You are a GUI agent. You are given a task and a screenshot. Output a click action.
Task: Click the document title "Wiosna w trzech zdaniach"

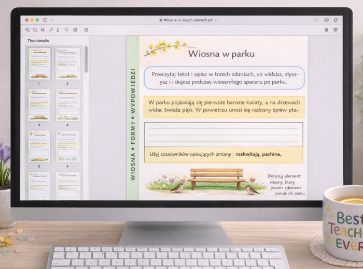click(x=188, y=20)
